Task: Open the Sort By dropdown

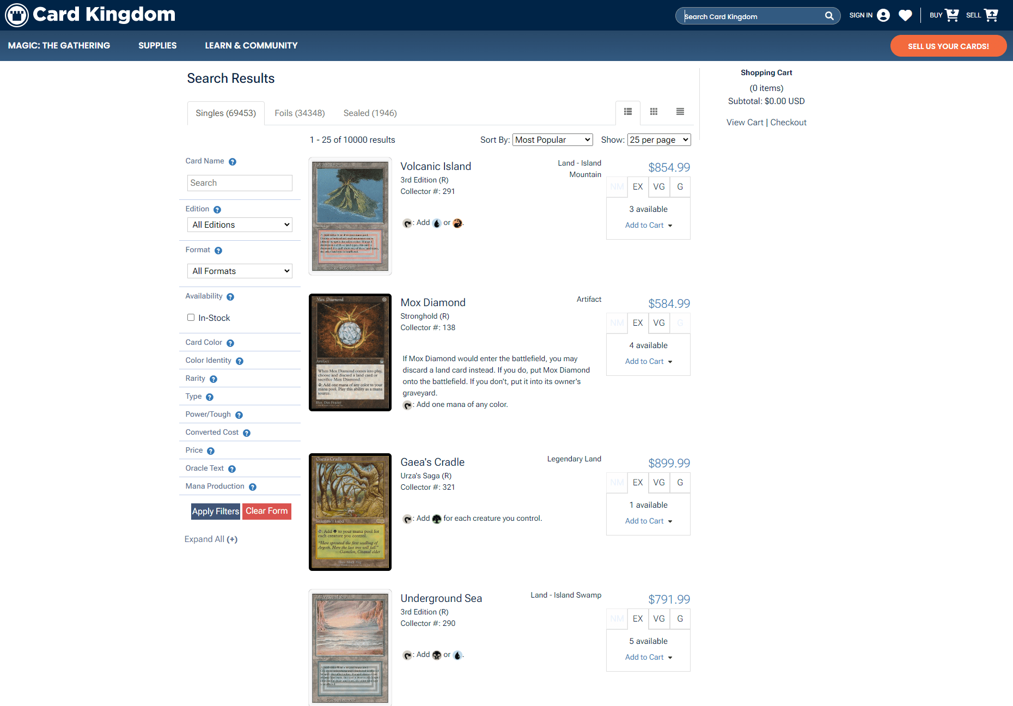Action: click(553, 140)
